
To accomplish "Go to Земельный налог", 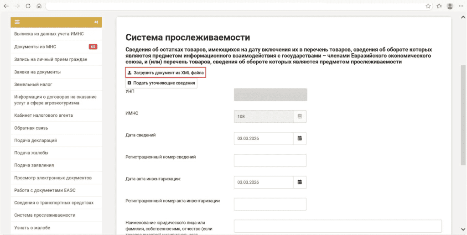I will click(x=56, y=84).
